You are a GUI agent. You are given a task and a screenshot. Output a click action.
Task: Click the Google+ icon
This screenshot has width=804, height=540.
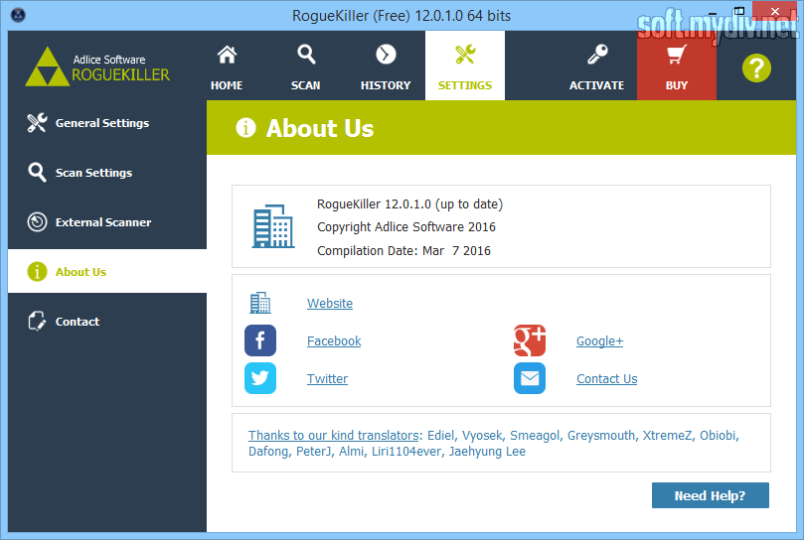click(530, 340)
